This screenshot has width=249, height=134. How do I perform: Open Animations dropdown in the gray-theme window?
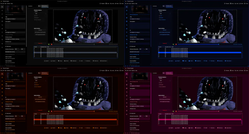pyautogui.click(x=32, y=6)
